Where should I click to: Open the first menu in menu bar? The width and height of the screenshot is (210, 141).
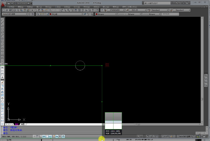11,6
